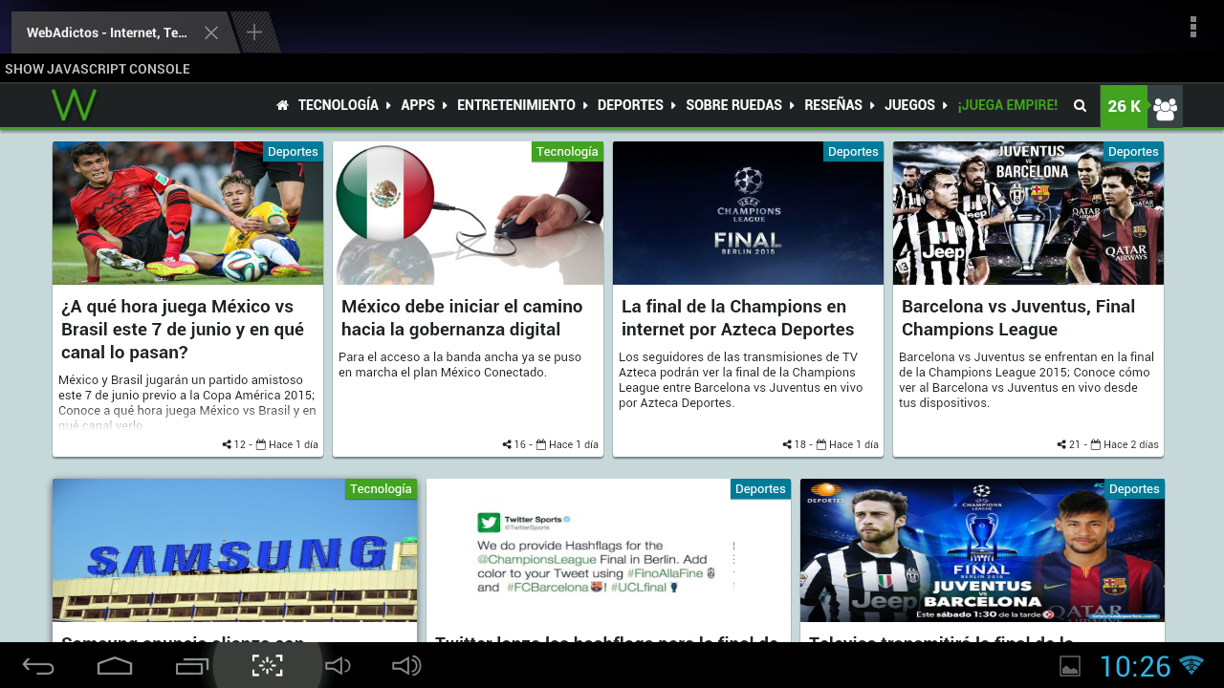Close the WebAdictos tab
This screenshot has height=688, width=1224.
(x=211, y=32)
